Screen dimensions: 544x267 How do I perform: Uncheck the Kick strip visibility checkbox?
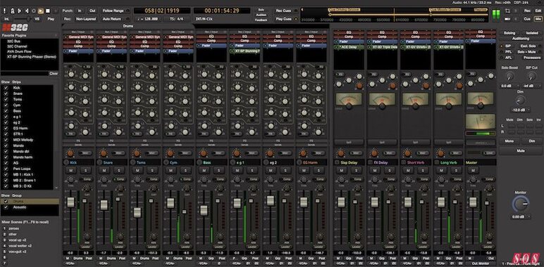coord(6,88)
